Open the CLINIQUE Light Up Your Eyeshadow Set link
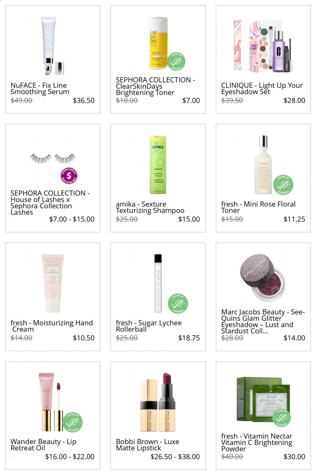Image resolution: width=316 pixels, height=475 pixels. (262, 88)
